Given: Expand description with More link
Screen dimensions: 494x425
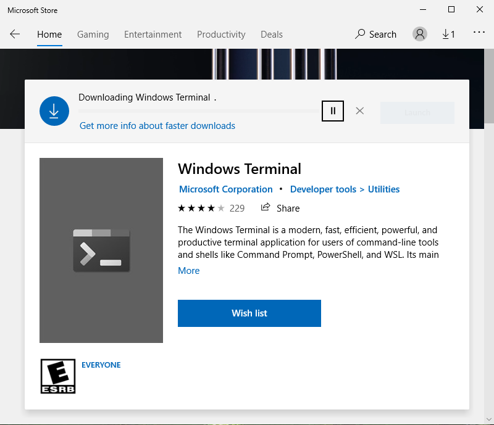Looking at the screenshot, I should coord(189,271).
